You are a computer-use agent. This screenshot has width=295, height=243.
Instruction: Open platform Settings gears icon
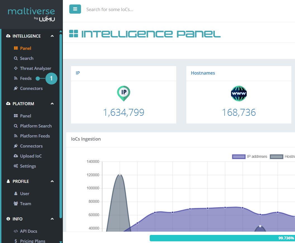(x=16, y=166)
